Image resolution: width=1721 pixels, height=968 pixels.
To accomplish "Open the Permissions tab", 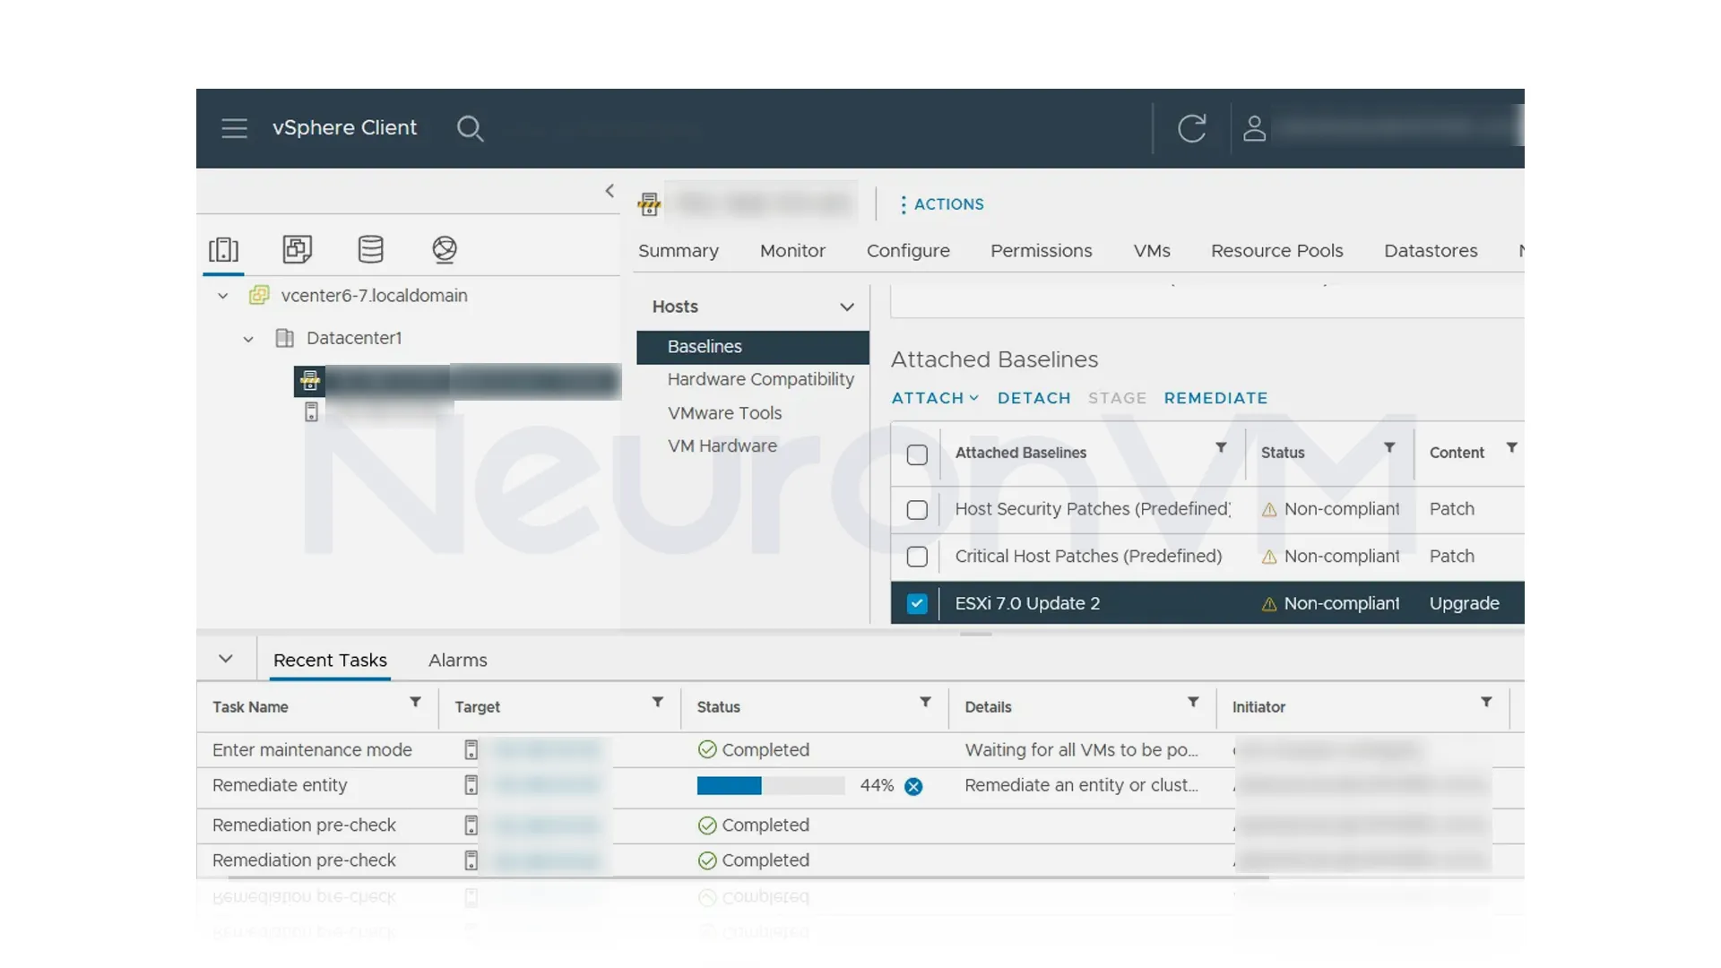I will click(x=1041, y=251).
